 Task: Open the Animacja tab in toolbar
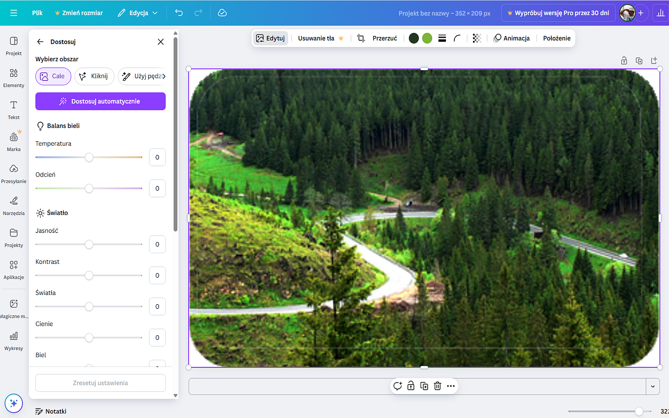512,38
